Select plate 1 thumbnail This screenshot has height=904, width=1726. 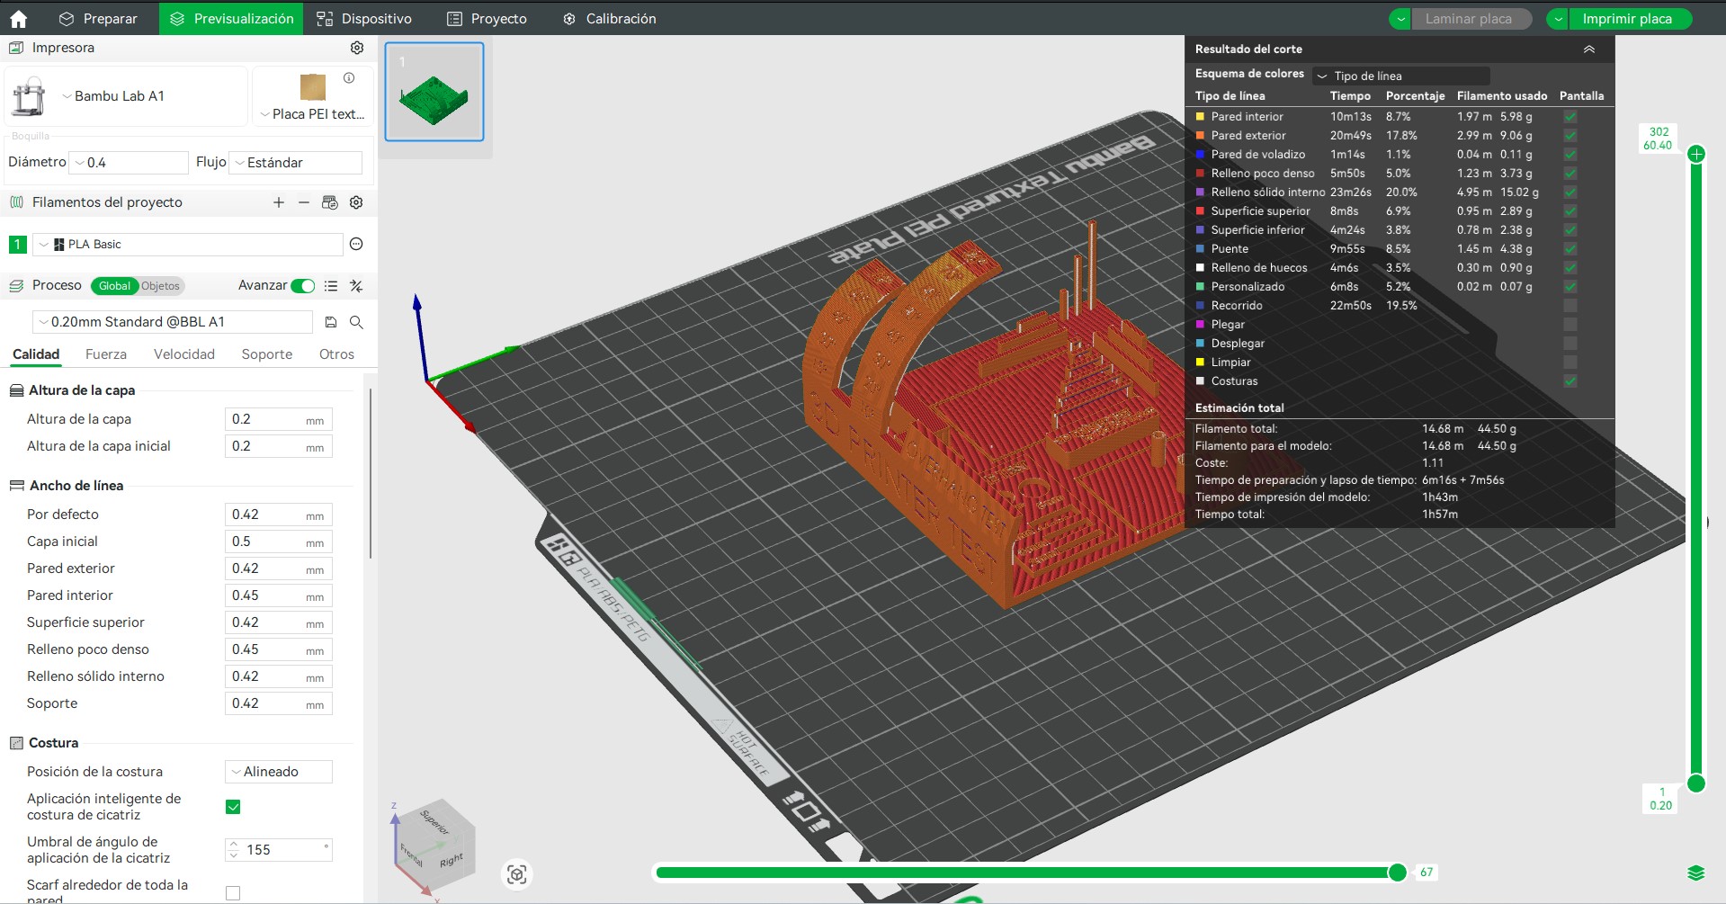pos(434,92)
